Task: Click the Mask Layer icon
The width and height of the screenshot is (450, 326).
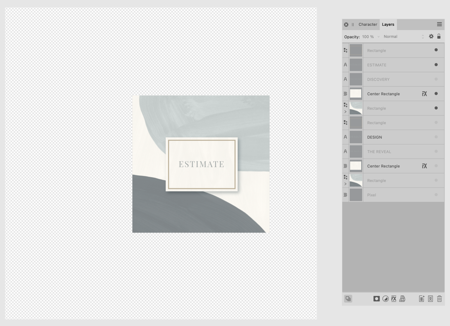Action: point(376,299)
